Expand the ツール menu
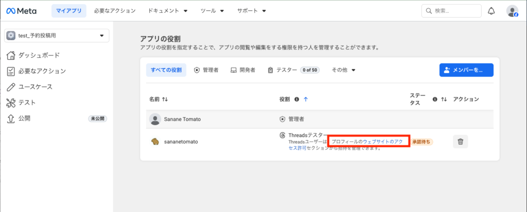 (212, 11)
